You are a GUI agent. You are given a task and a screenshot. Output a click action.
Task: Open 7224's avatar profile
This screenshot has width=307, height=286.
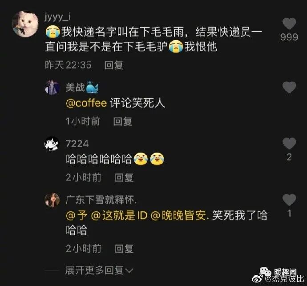click(52, 144)
